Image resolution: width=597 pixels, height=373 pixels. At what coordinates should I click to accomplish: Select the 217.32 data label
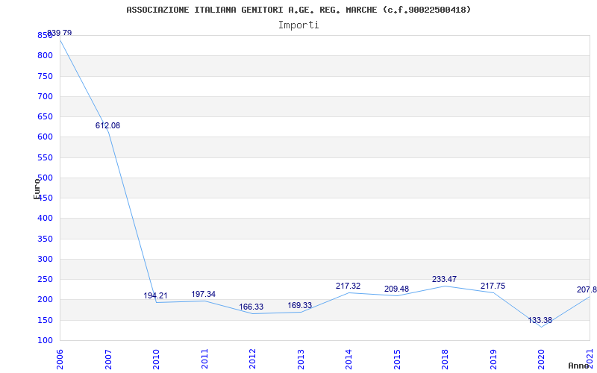coord(348,286)
